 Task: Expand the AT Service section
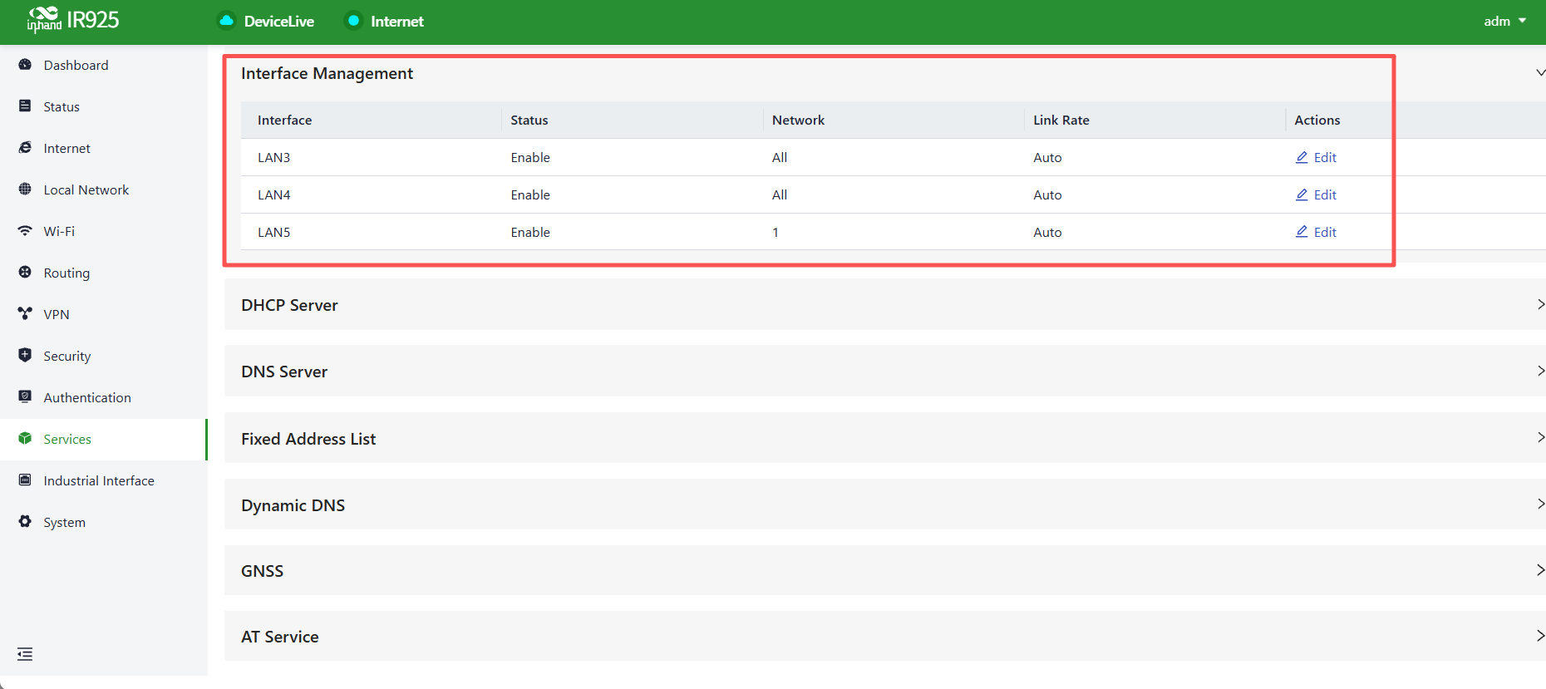1540,636
